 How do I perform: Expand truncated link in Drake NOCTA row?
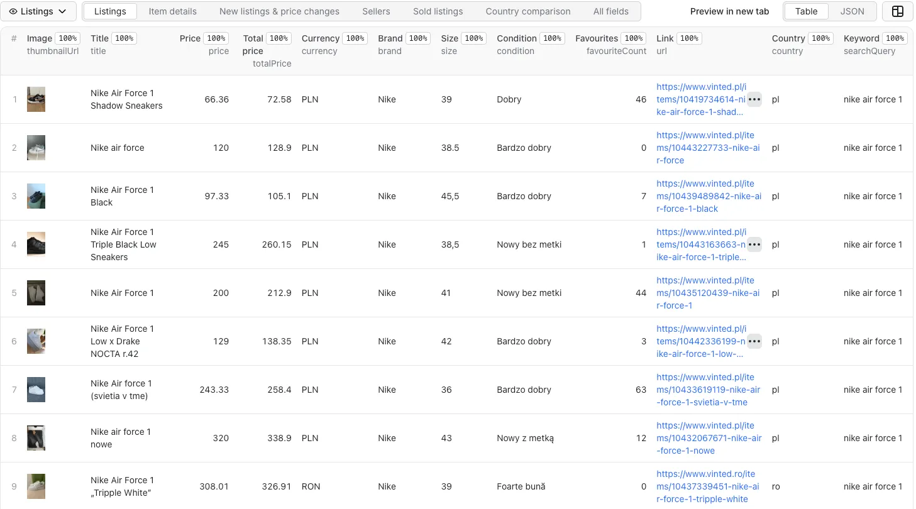[754, 341]
